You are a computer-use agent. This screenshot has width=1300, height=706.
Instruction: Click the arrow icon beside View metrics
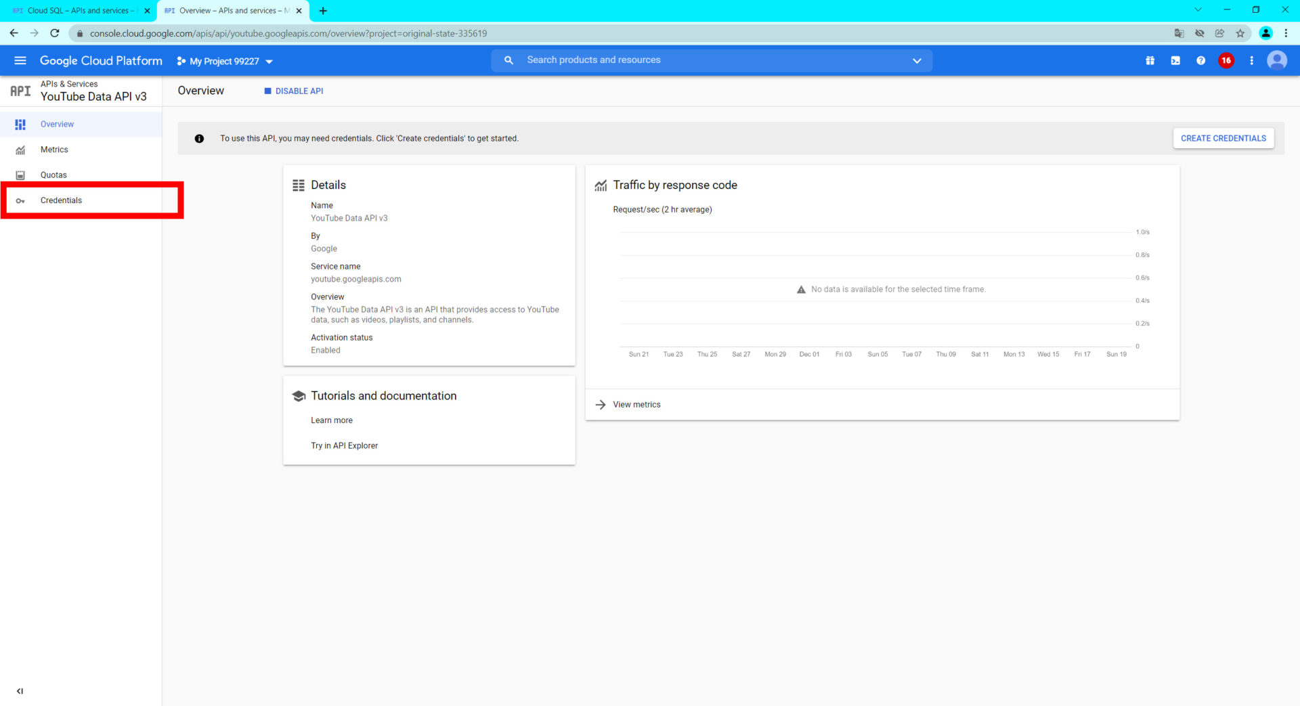[x=600, y=405]
